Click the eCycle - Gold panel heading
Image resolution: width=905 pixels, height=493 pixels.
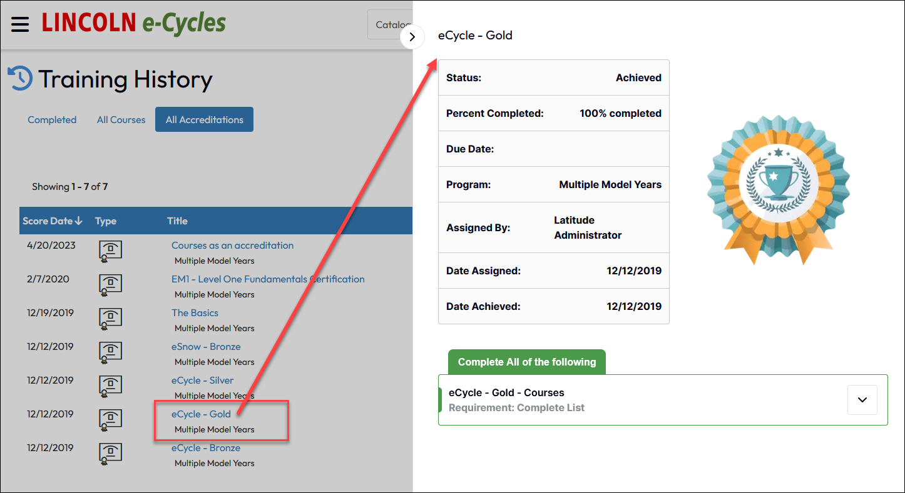[475, 36]
